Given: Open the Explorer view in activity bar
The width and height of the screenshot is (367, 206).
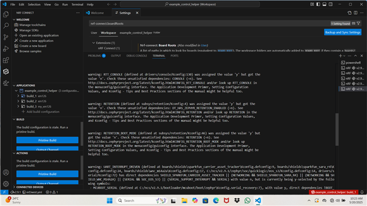Looking at the screenshot, I should pyautogui.click(x=6, y=14).
